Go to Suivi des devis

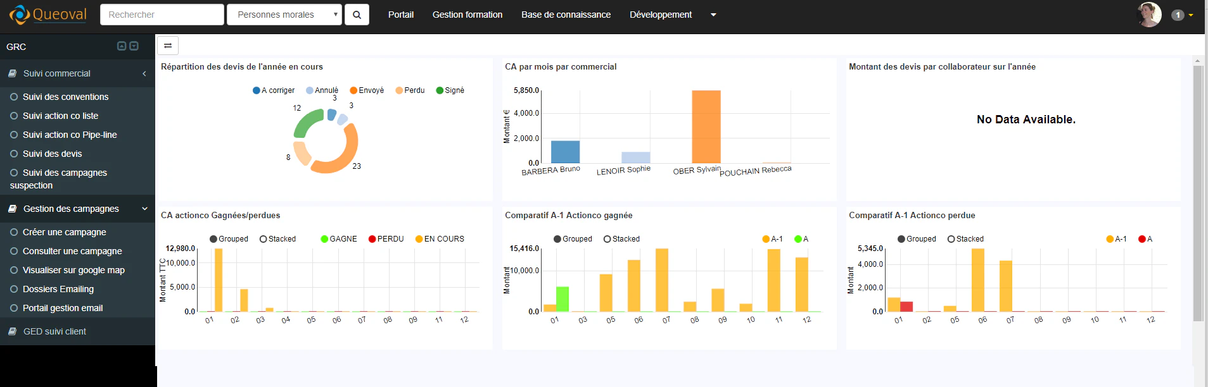(52, 154)
